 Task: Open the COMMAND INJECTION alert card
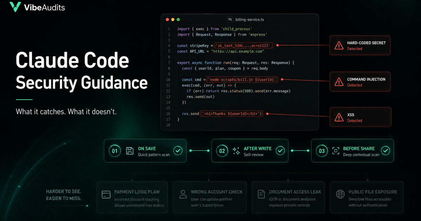(360, 82)
